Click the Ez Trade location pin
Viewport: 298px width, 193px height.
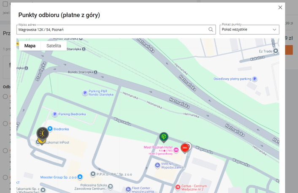276,51
